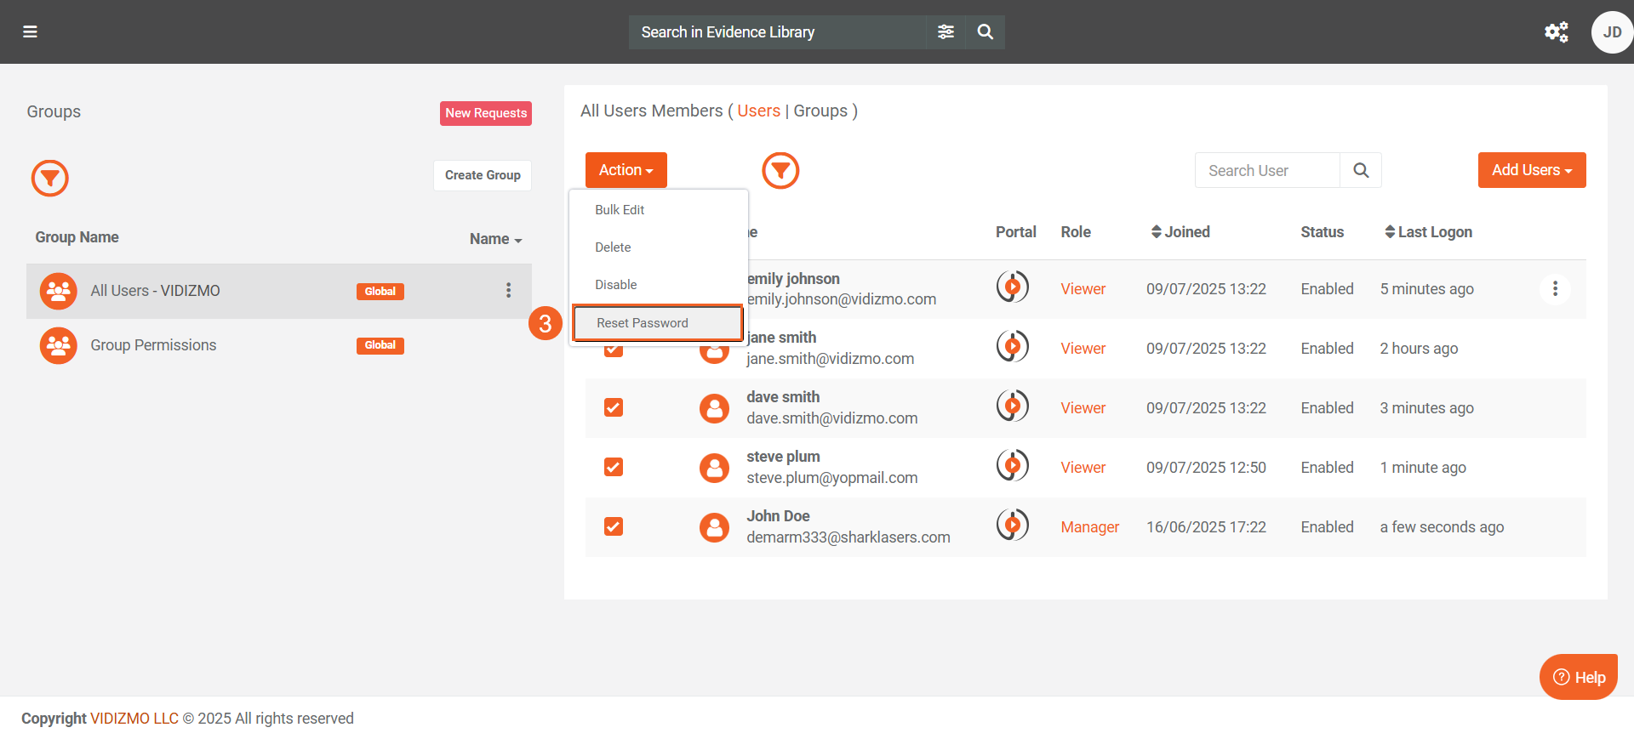This screenshot has width=1634, height=739.
Task: Click the users list filter icon
Action: pos(780,171)
